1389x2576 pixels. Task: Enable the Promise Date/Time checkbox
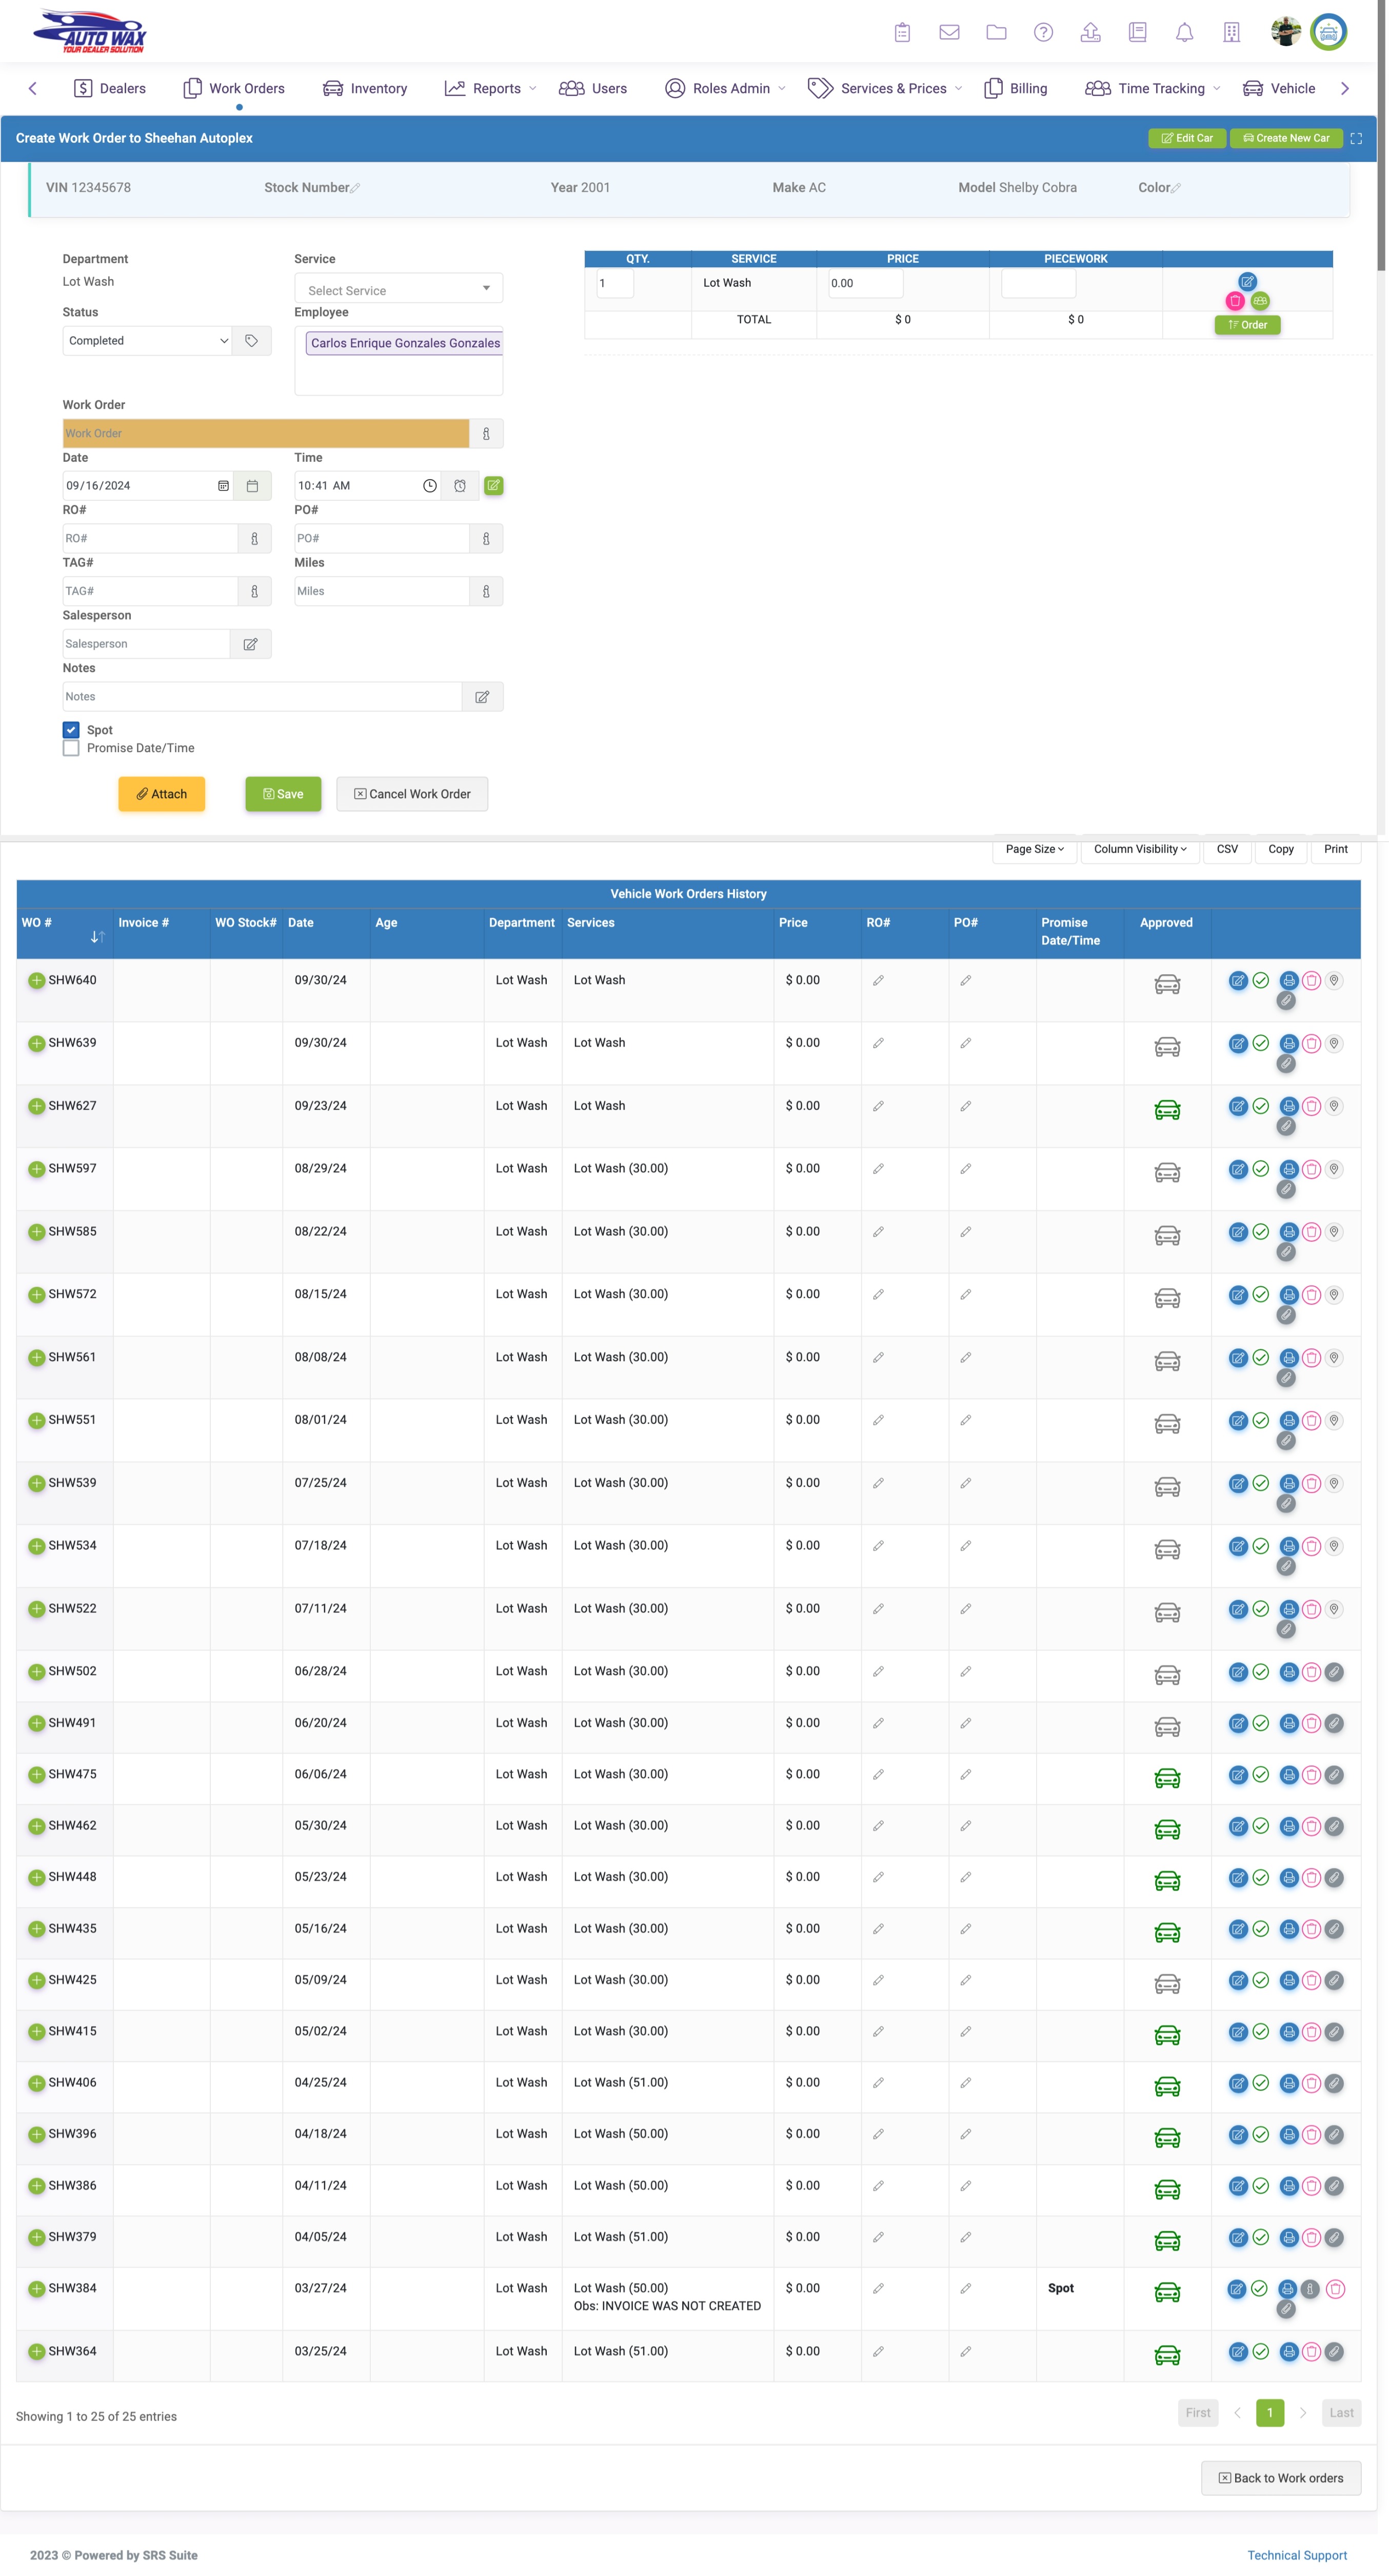(x=71, y=748)
